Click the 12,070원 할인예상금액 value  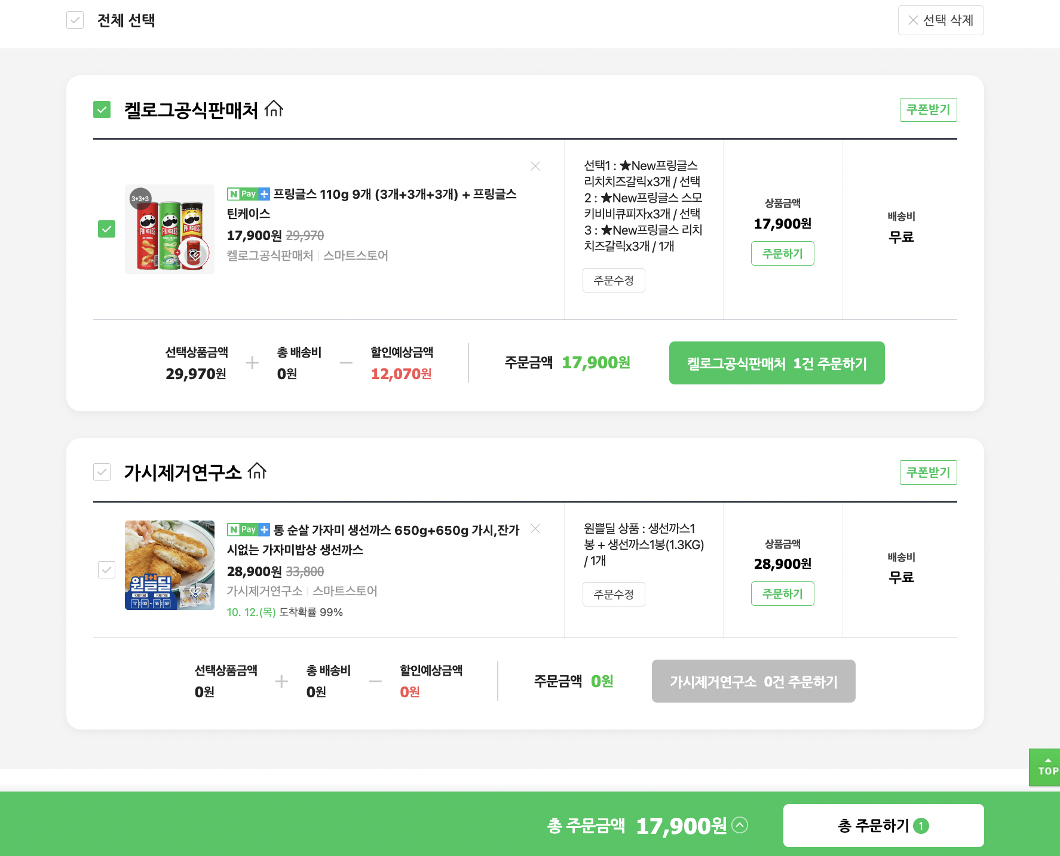click(401, 374)
